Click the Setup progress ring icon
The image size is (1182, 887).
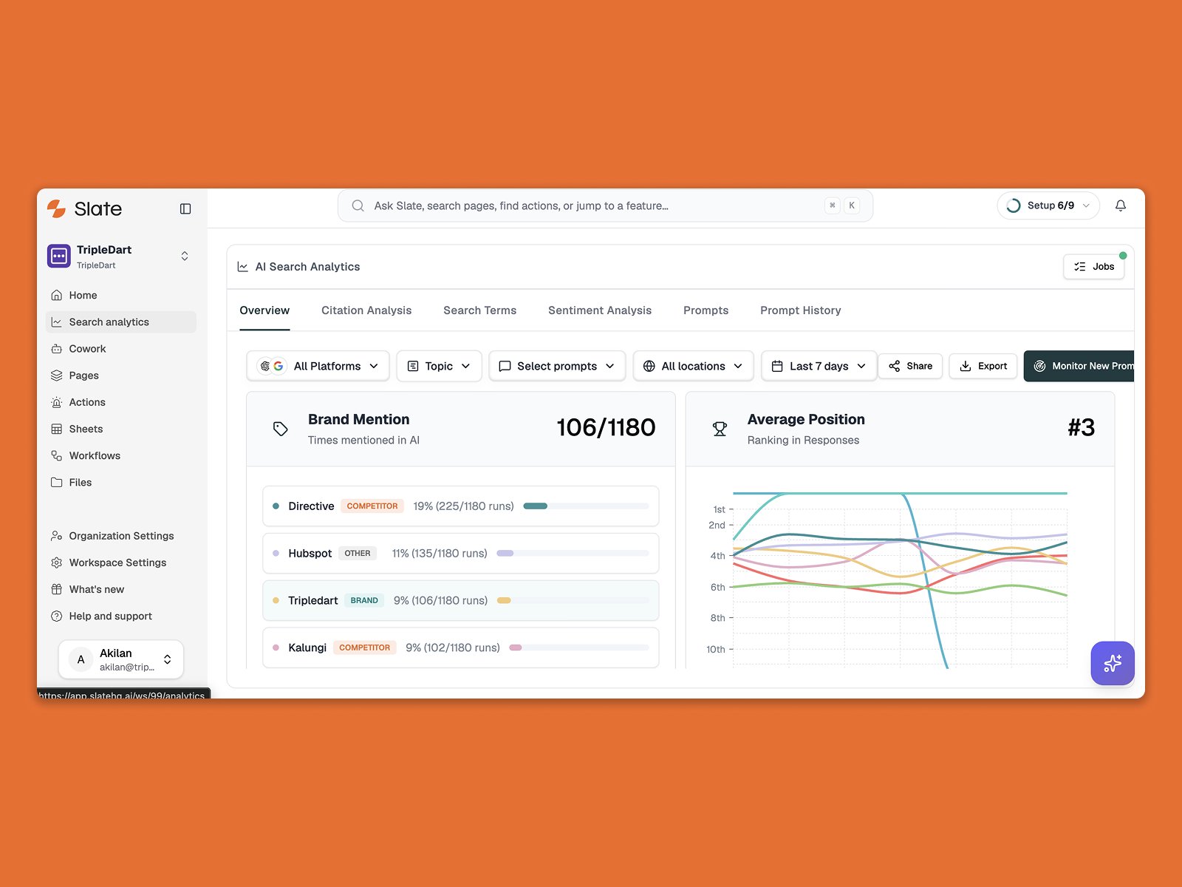pyautogui.click(x=1014, y=205)
